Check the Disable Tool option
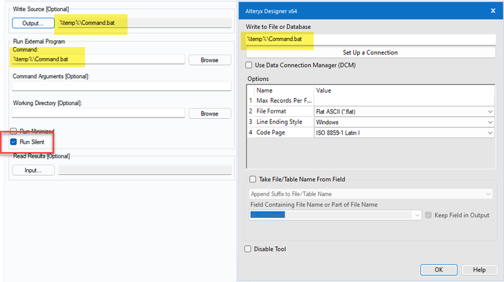 pos(249,249)
